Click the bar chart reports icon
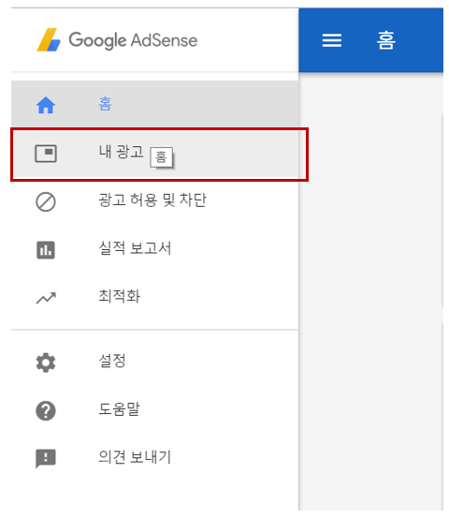 46,250
